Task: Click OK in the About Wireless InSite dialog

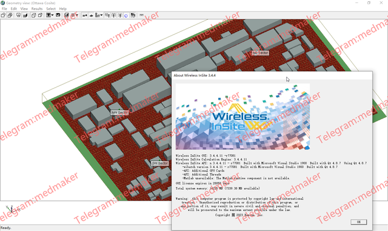Action: click(x=358, y=222)
